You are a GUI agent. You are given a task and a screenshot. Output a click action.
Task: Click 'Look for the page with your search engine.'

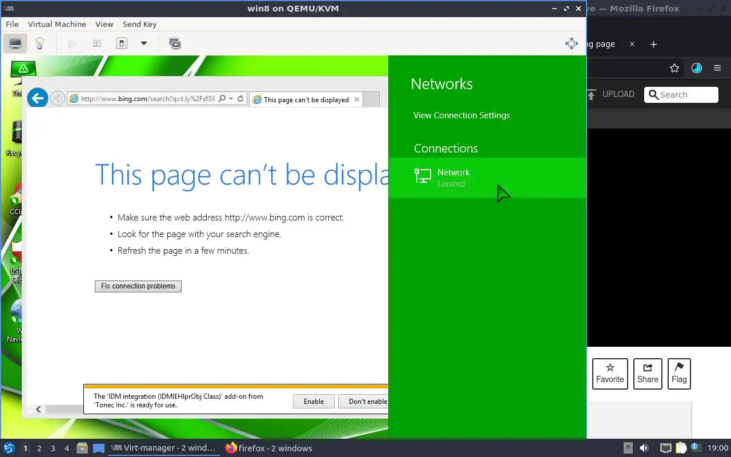click(x=199, y=234)
